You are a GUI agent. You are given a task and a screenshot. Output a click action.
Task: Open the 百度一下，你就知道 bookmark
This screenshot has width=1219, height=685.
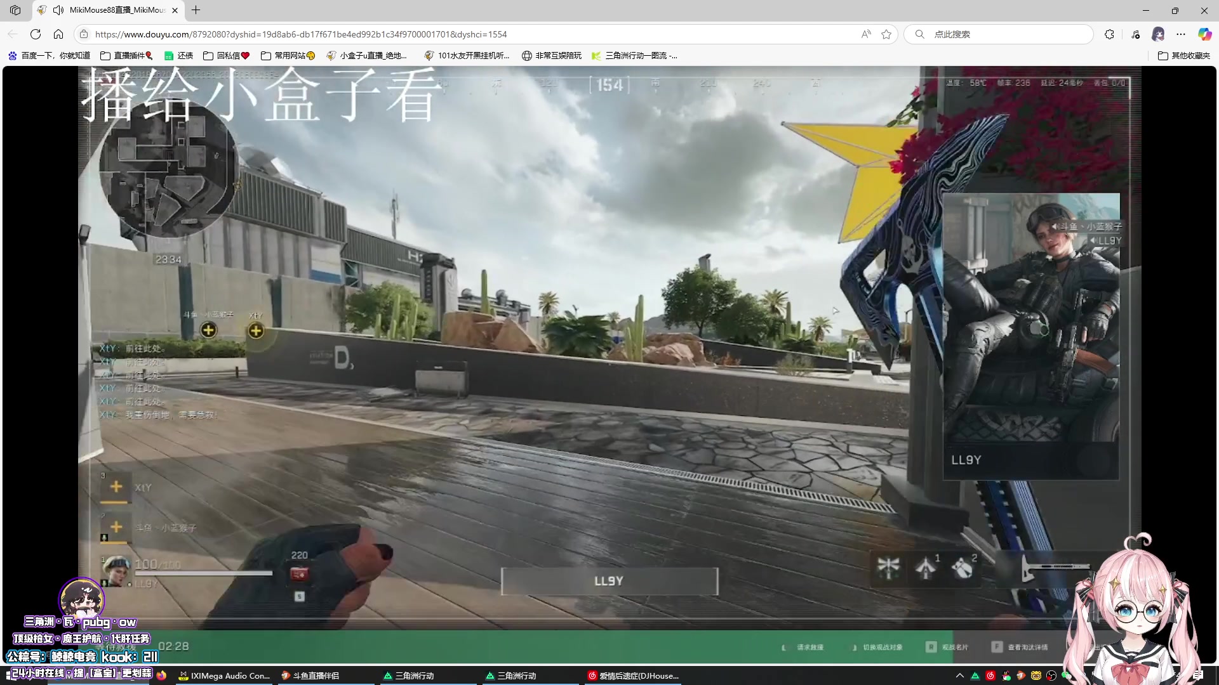tap(49, 56)
